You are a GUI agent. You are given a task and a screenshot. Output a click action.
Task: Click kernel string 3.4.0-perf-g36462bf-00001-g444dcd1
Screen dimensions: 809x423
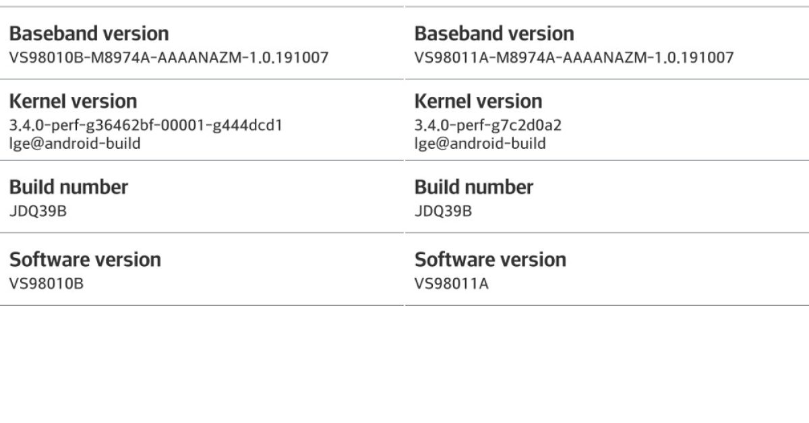146,125
